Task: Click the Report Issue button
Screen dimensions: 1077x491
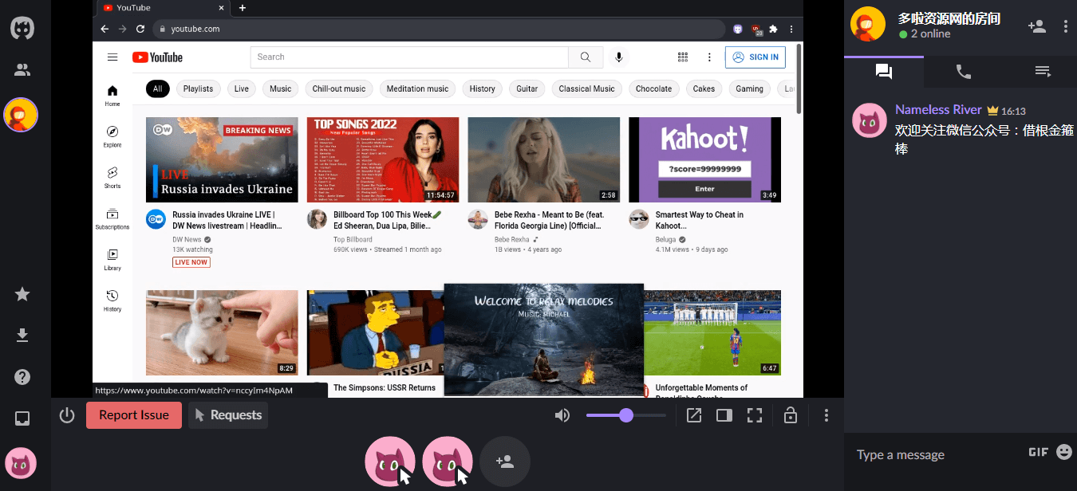Action: 134,415
